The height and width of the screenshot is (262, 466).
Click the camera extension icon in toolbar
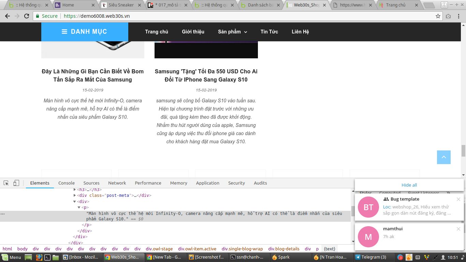coord(448,16)
